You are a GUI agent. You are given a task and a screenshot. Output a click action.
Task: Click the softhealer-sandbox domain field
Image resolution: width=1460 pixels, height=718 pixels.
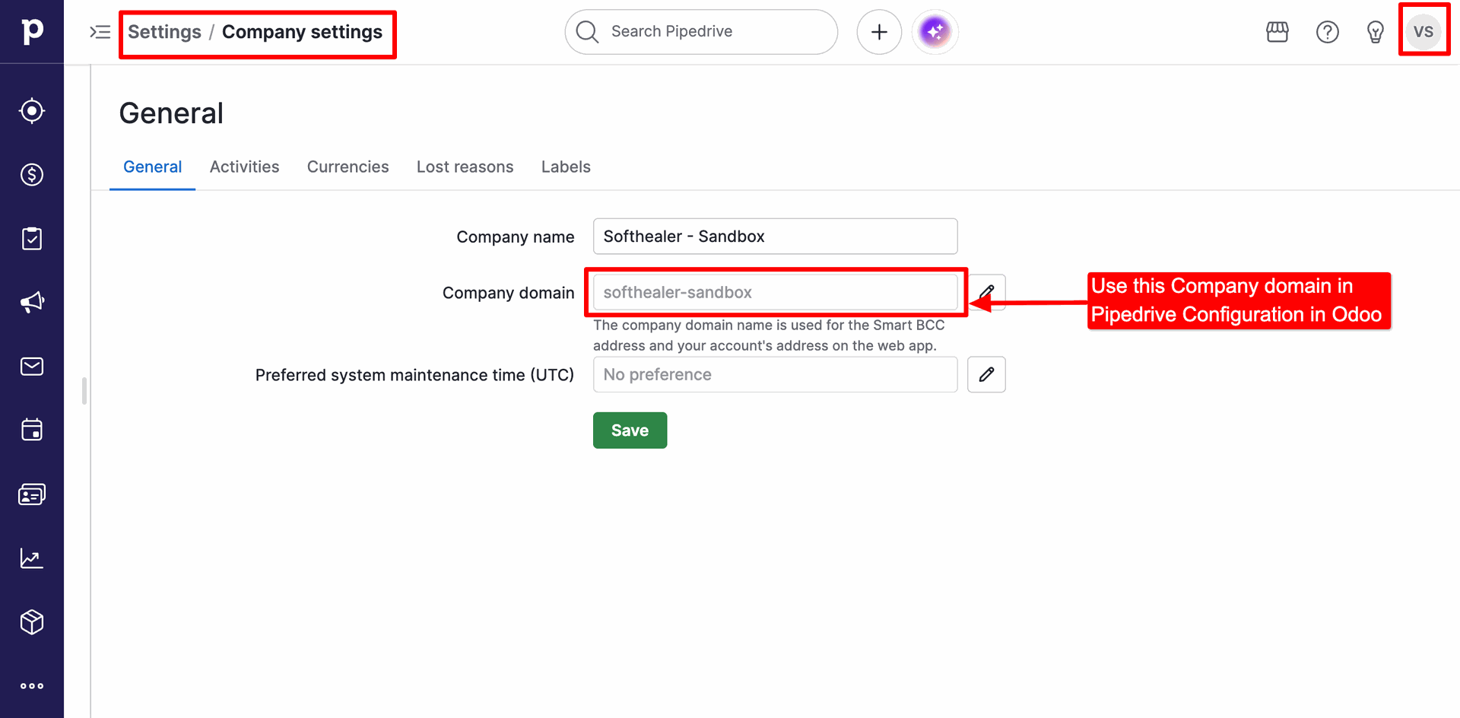pos(775,292)
